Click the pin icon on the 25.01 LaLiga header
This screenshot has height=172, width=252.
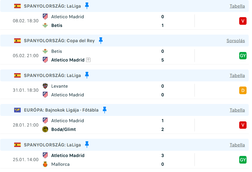tap(87, 145)
